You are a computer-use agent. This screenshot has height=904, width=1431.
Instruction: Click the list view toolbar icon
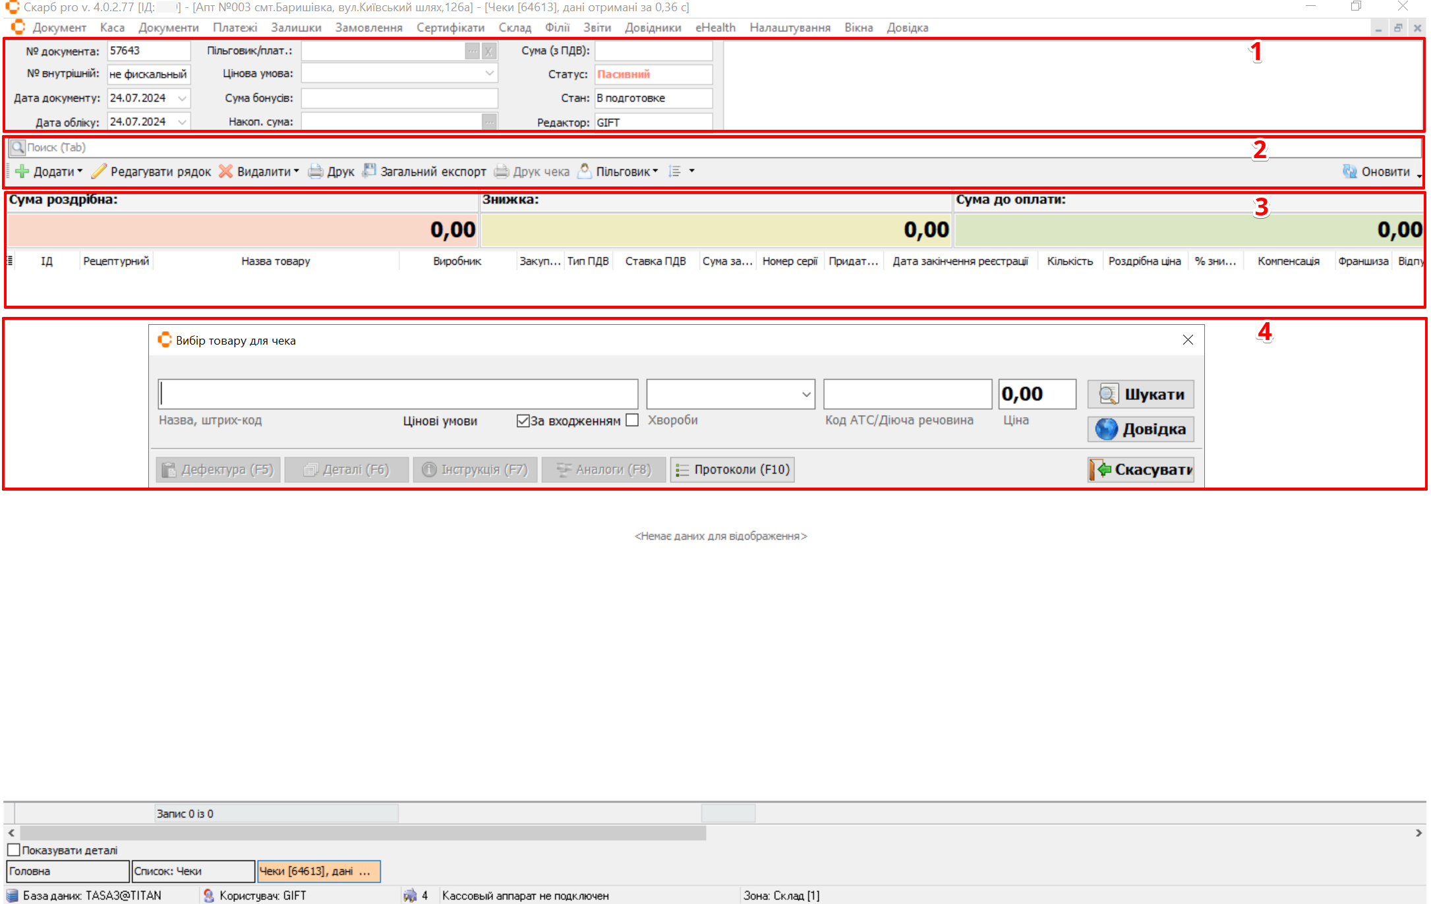coord(674,171)
